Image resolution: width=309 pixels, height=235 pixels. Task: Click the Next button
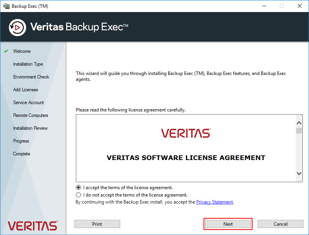point(228,224)
